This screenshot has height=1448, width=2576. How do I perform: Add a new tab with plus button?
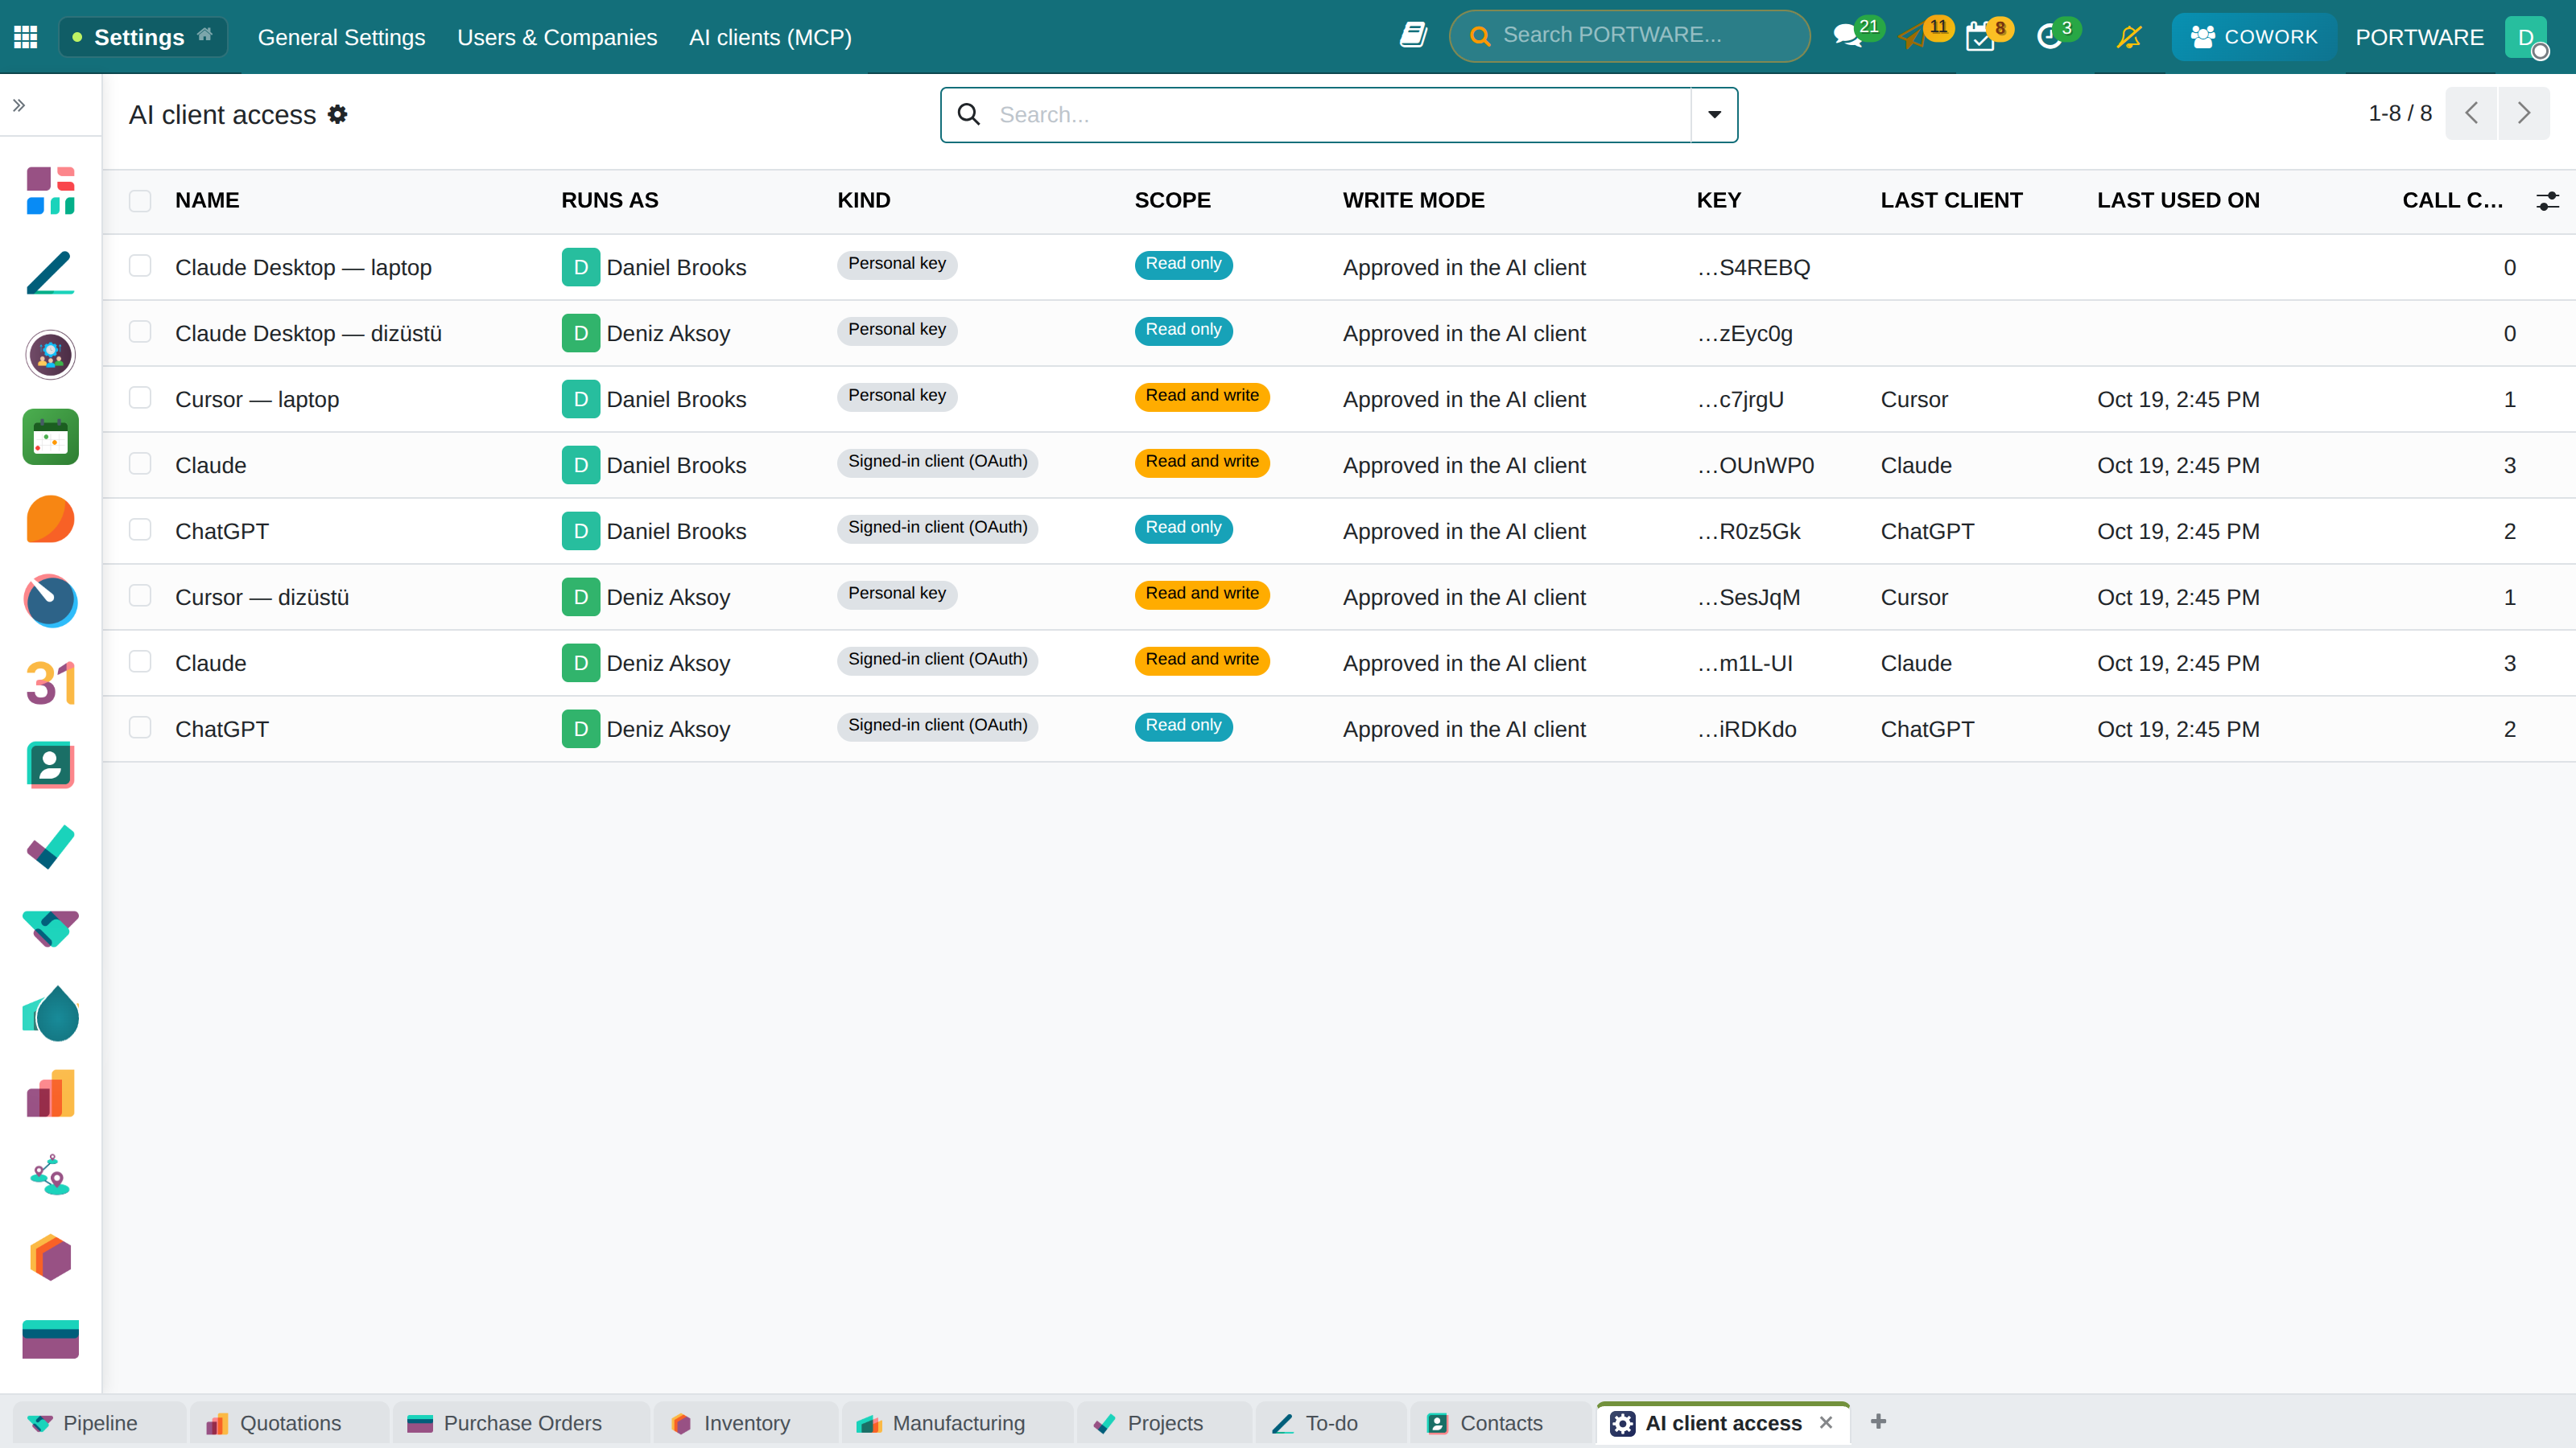pos(1878,1421)
